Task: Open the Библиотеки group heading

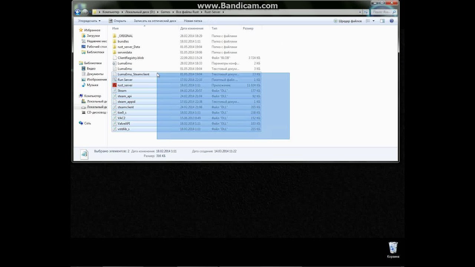Action: 93,63
